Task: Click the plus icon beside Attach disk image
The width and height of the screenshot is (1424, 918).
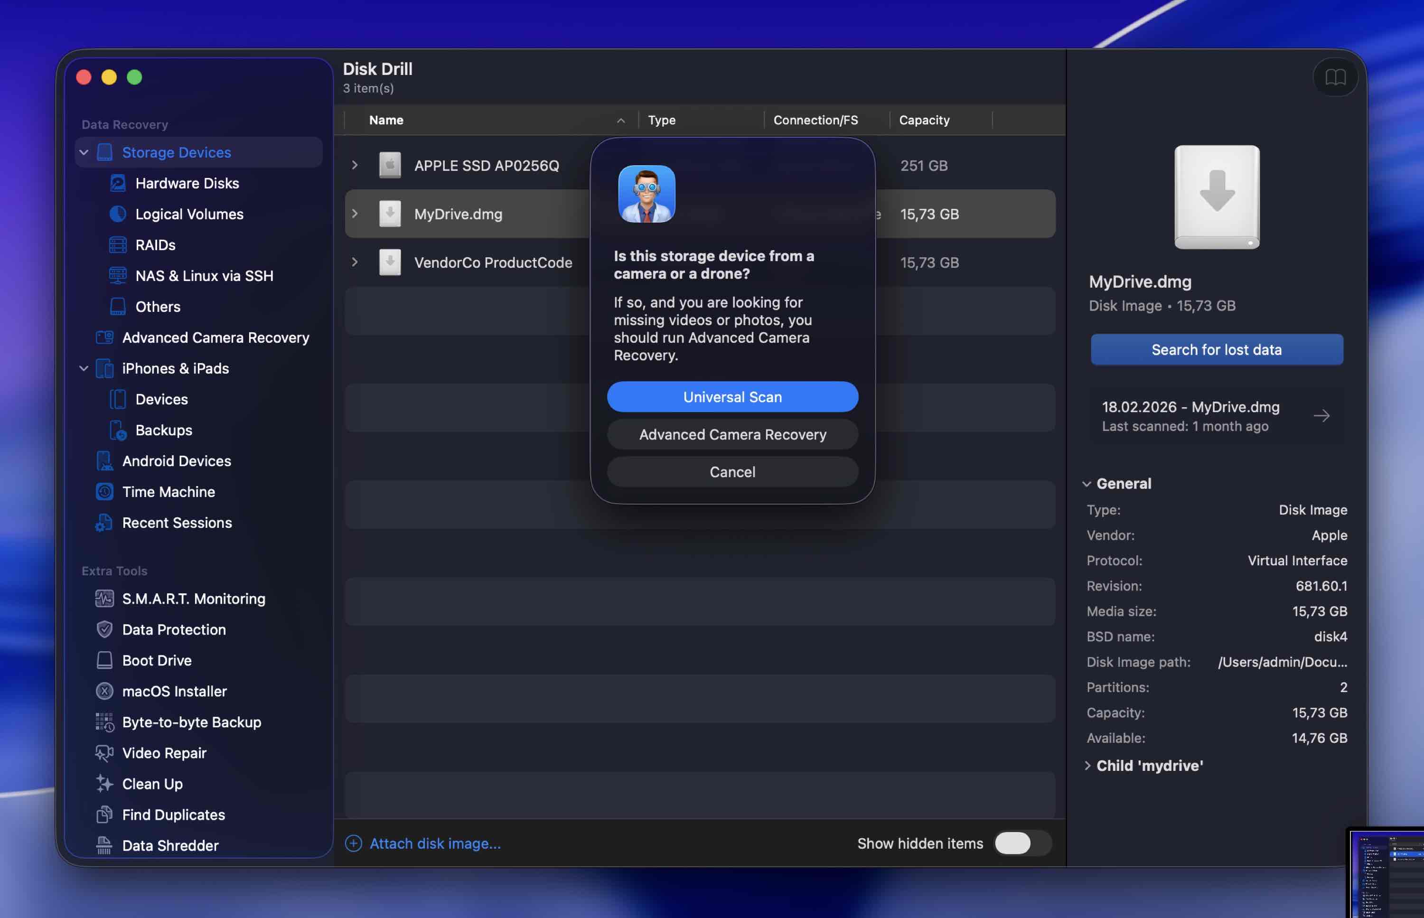Action: pyautogui.click(x=354, y=843)
